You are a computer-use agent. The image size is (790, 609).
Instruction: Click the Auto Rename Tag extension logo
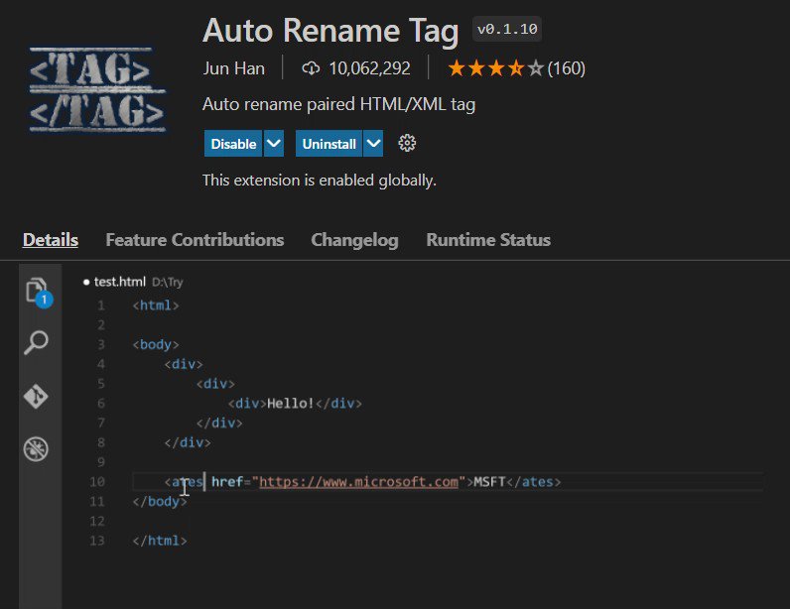click(x=97, y=89)
